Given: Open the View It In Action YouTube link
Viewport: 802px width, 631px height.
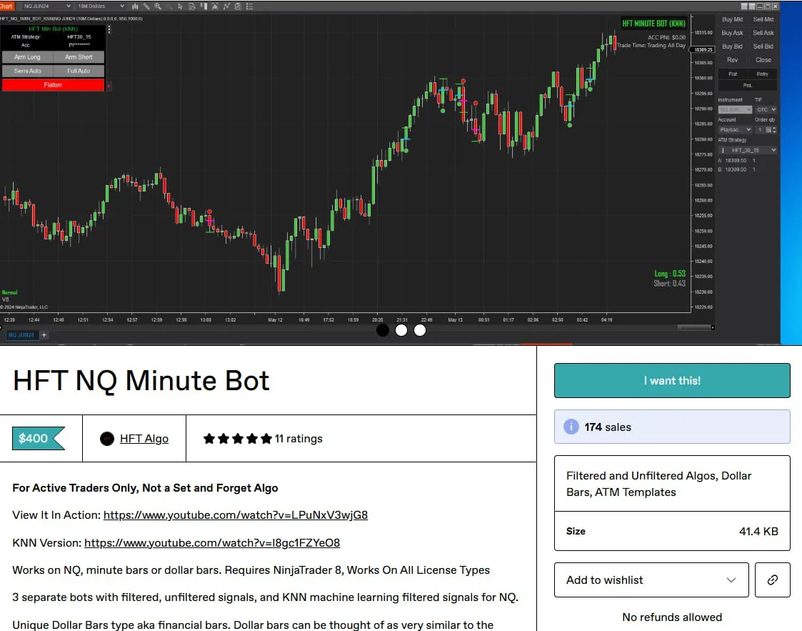Looking at the screenshot, I should click(236, 514).
